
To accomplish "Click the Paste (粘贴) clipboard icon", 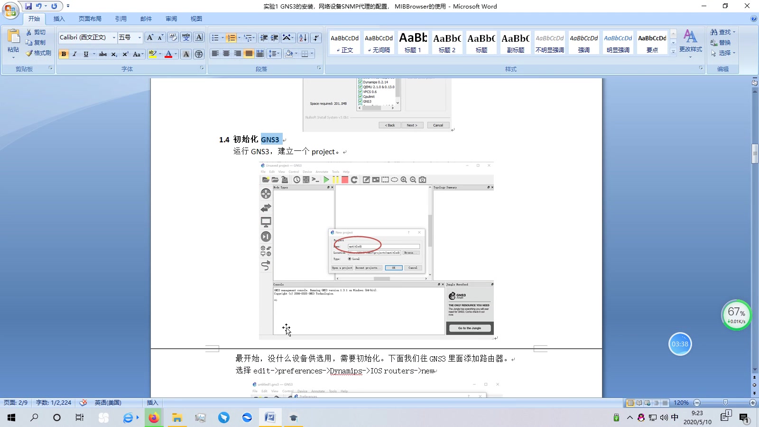I will pyautogui.click(x=13, y=37).
